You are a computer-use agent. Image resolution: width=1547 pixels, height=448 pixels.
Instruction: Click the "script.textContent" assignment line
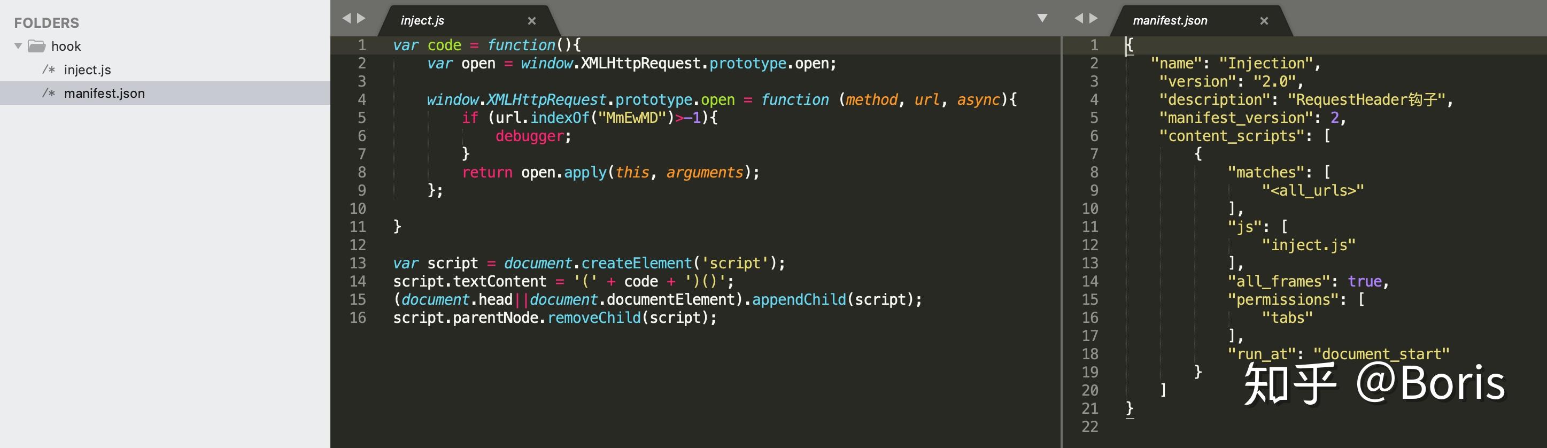[x=563, y=281]
